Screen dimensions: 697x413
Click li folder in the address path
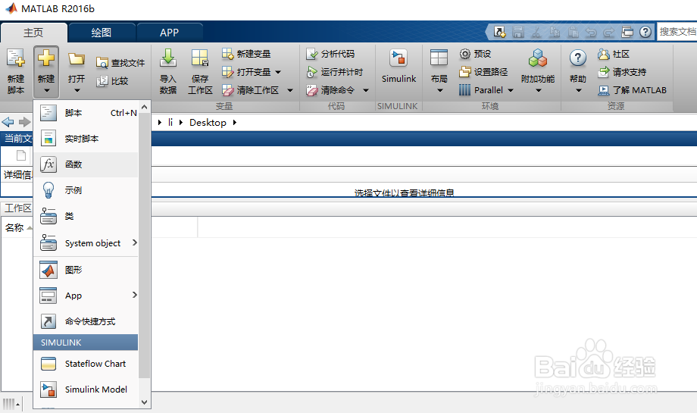pos(170,122)
